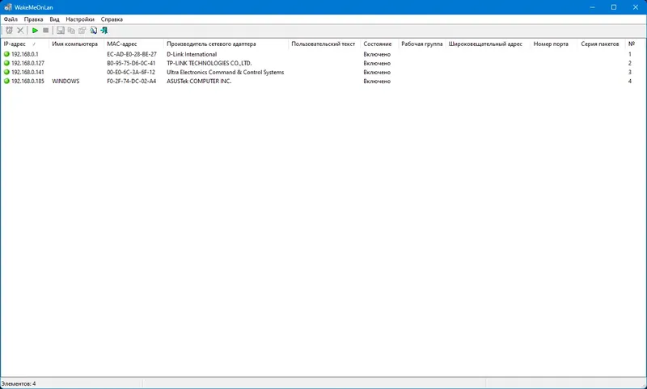Click vendor D-Link International
The height and width of the screenshot is (389, 647).
coord(192,54)
